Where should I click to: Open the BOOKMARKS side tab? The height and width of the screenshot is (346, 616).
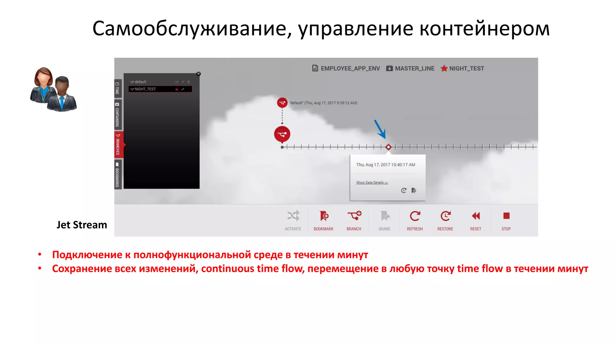click(x=117, y=175)
